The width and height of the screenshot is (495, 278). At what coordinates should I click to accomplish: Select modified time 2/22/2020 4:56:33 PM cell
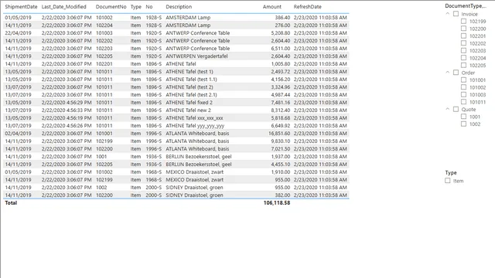point(67,110)
